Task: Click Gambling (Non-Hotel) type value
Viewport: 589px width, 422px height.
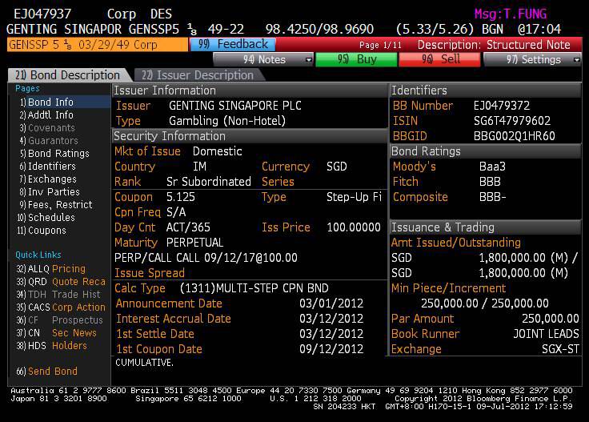Action: tap(227, 121)
